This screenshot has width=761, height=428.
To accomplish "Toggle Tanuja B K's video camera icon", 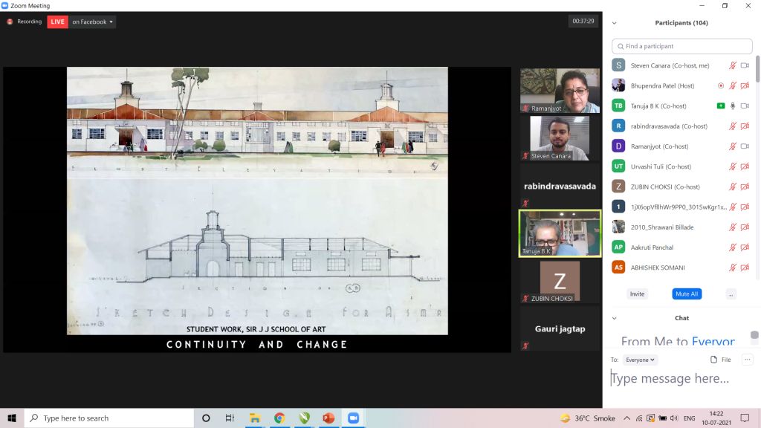I will pos(745,106).
